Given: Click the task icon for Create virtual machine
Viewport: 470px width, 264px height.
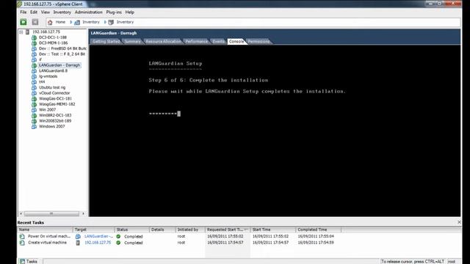Looking at the screenshot, I should (x=22, y=243).
